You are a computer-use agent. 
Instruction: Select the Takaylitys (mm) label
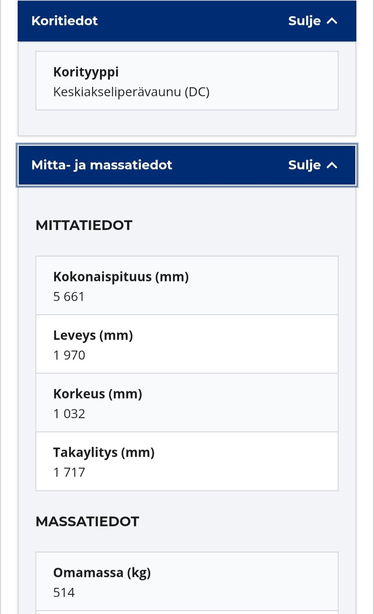coord(104,453)
